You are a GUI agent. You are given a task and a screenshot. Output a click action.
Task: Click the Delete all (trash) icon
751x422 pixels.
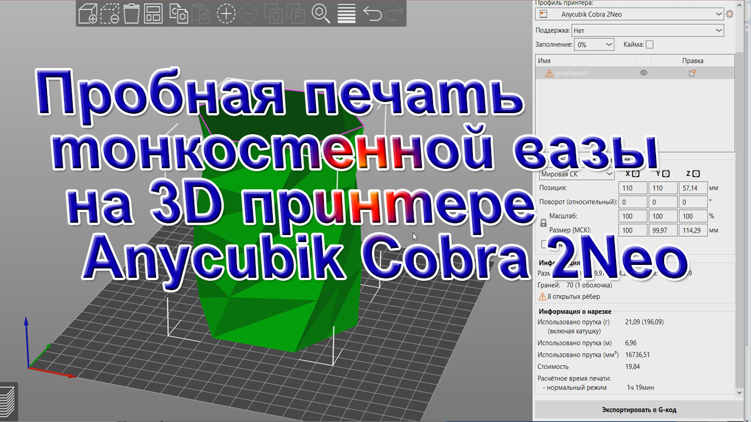click(x=132, y=13)
